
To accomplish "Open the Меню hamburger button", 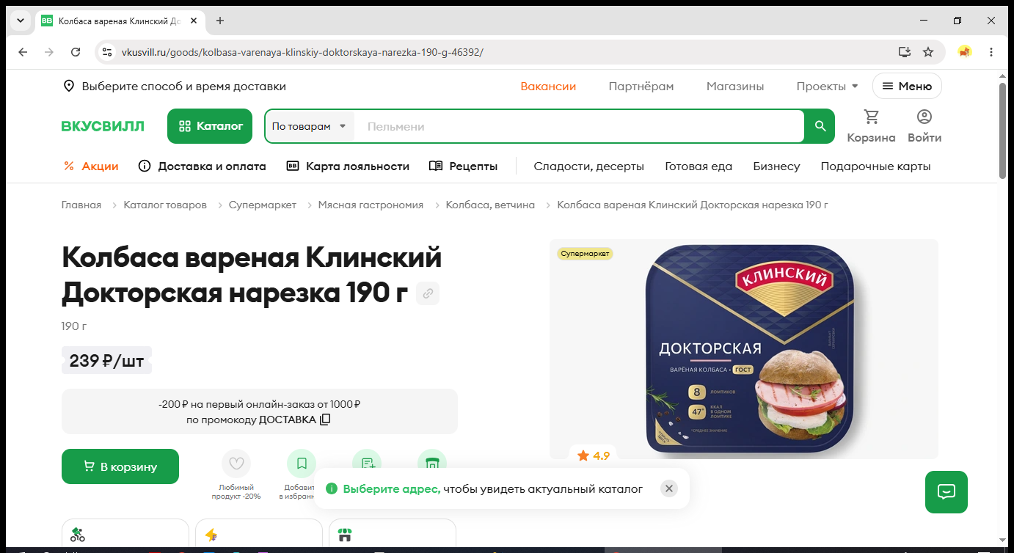I will pos(907,87).
